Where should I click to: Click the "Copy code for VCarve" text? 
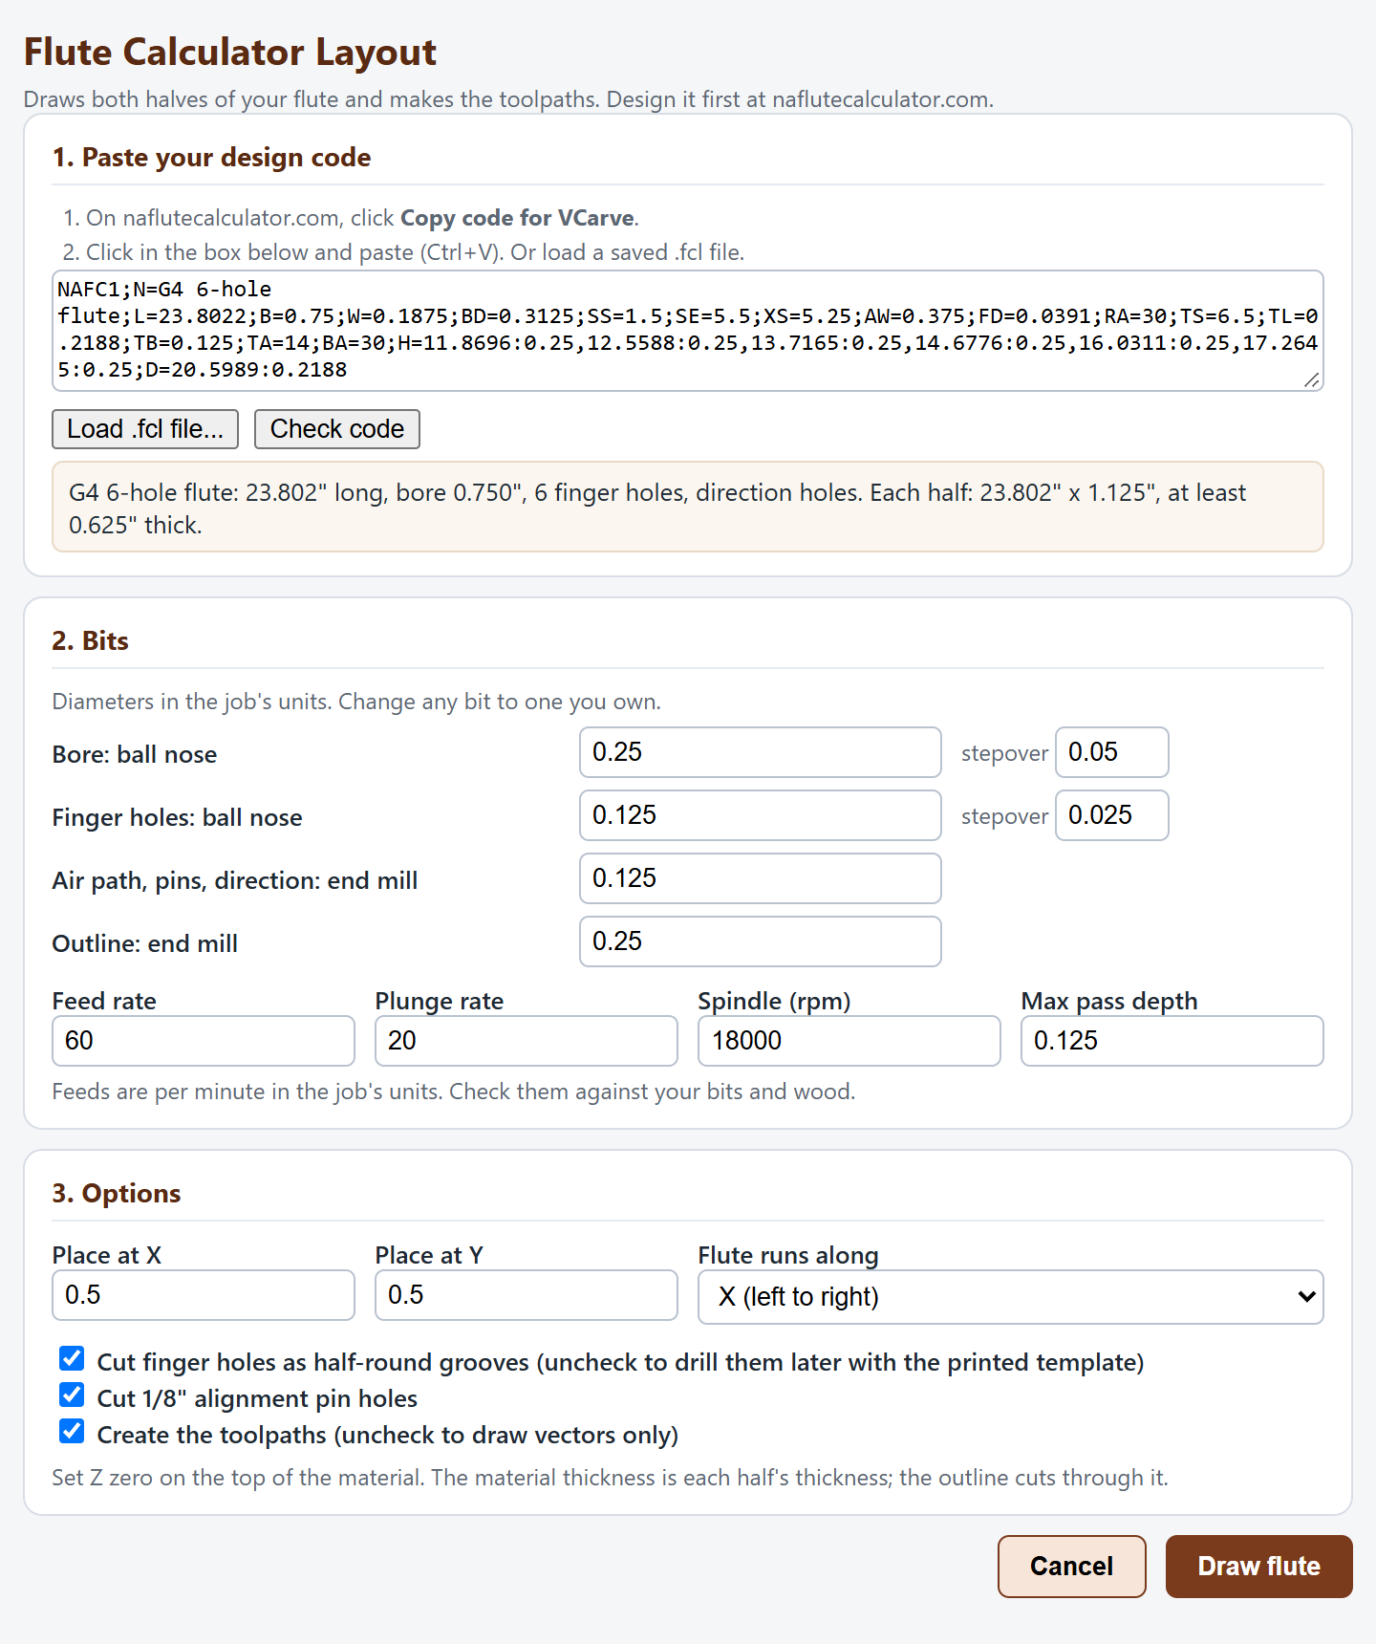pos(517,218)
